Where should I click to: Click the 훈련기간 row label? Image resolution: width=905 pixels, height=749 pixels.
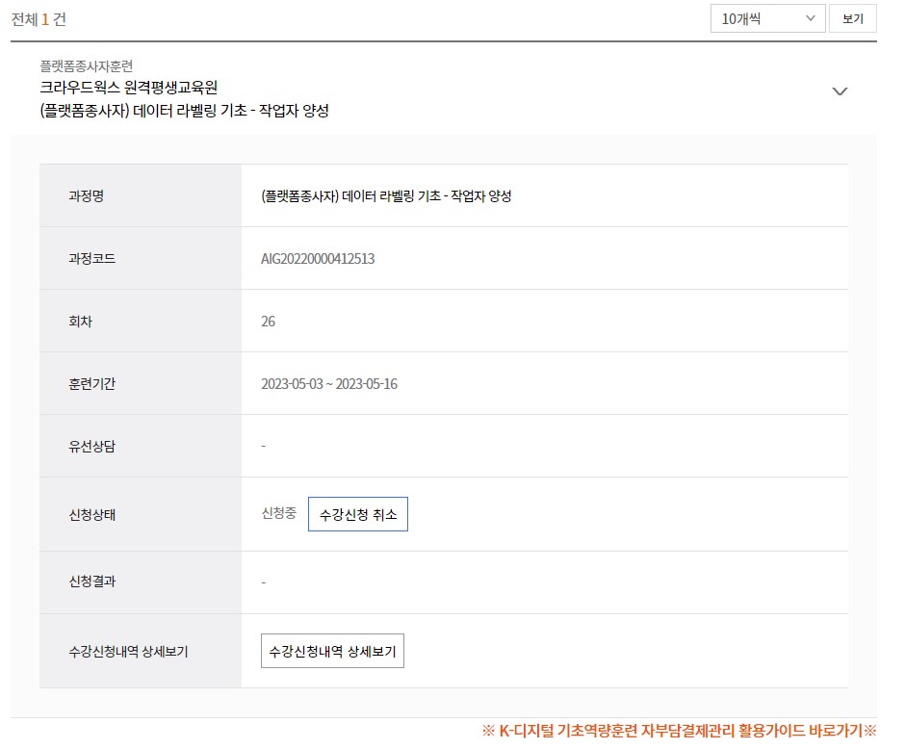(91, 384)
